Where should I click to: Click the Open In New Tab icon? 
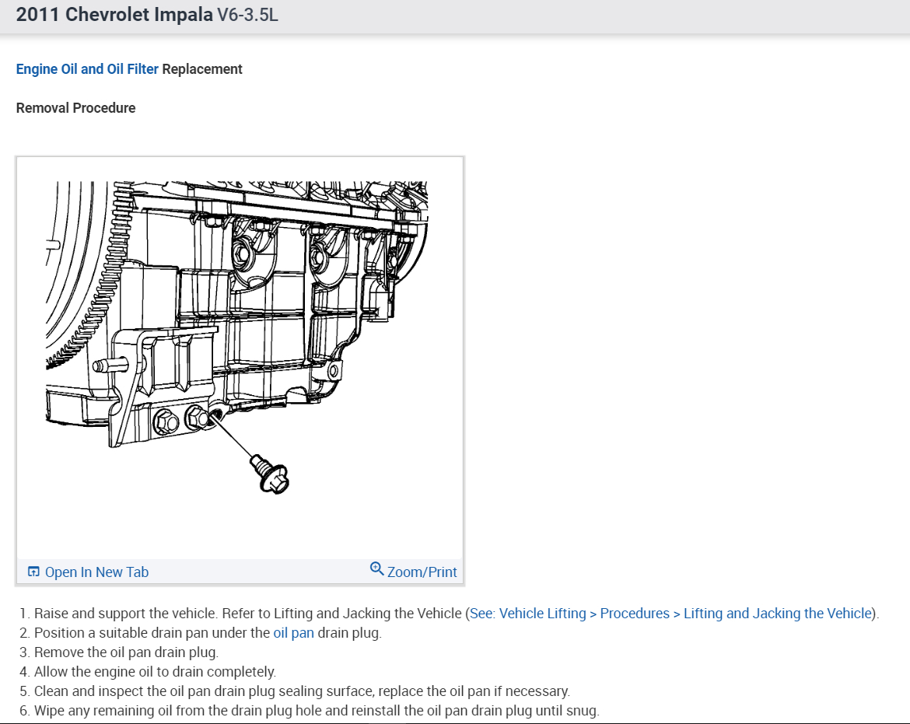(33, 572)
